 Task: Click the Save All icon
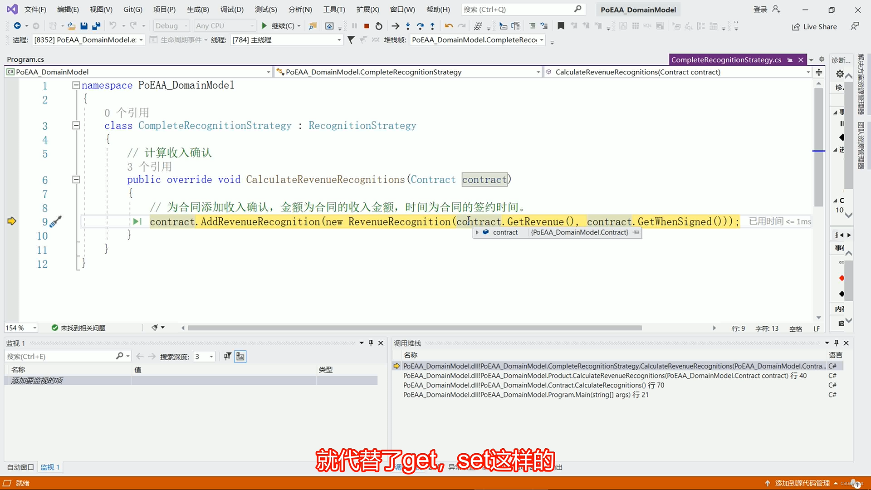tap(96, 26)
